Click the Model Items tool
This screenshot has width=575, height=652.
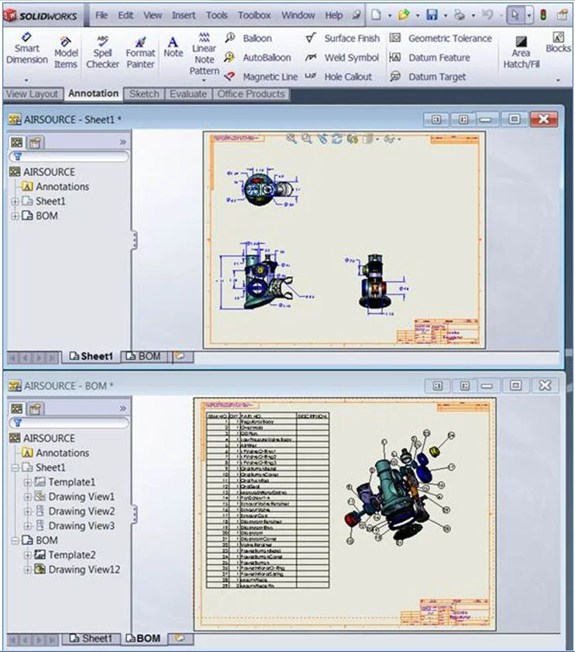click(66, 53)
